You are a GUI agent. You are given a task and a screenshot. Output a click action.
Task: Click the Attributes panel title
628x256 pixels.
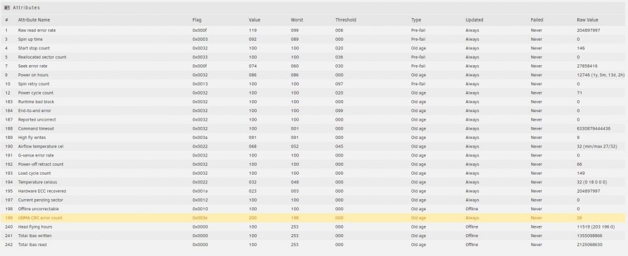coord(26,8)
